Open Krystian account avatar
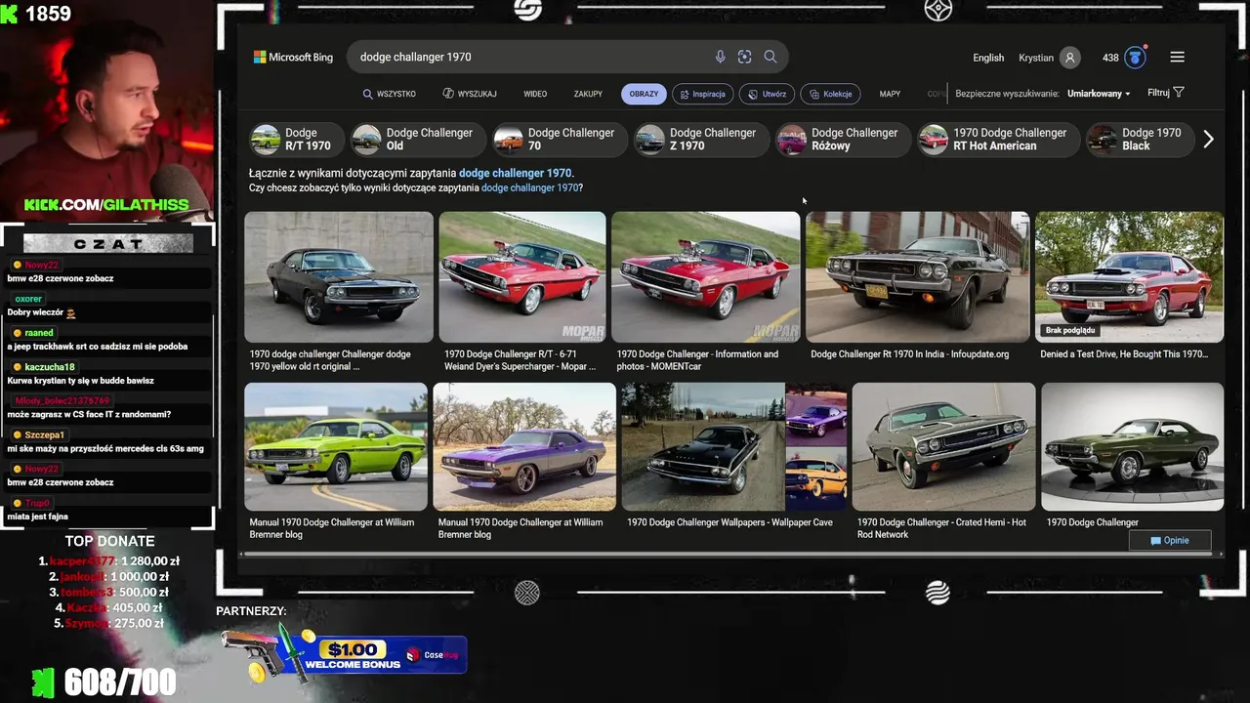Viewport: 1250px width, 703px height. [x=1070, y=58]
